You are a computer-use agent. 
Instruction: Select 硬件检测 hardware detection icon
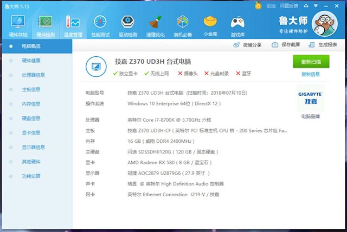coord(46,22)
